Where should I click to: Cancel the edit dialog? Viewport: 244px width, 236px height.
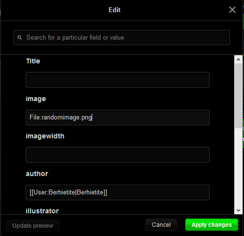[x=161, y=225]
